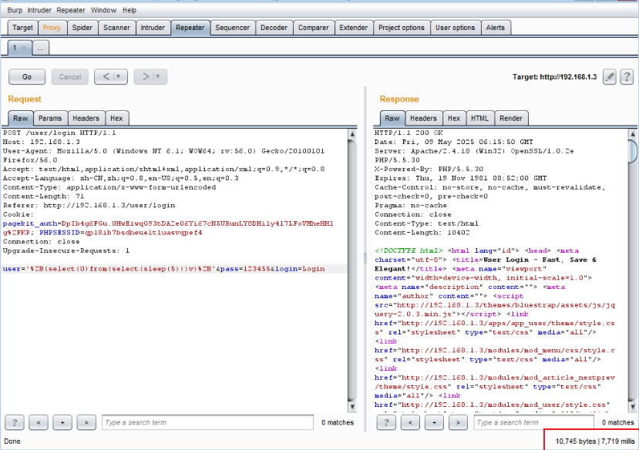Add new Repeater tab with ellipsis
The width and height of the screenshot is (639, 450).
point(40,48)
